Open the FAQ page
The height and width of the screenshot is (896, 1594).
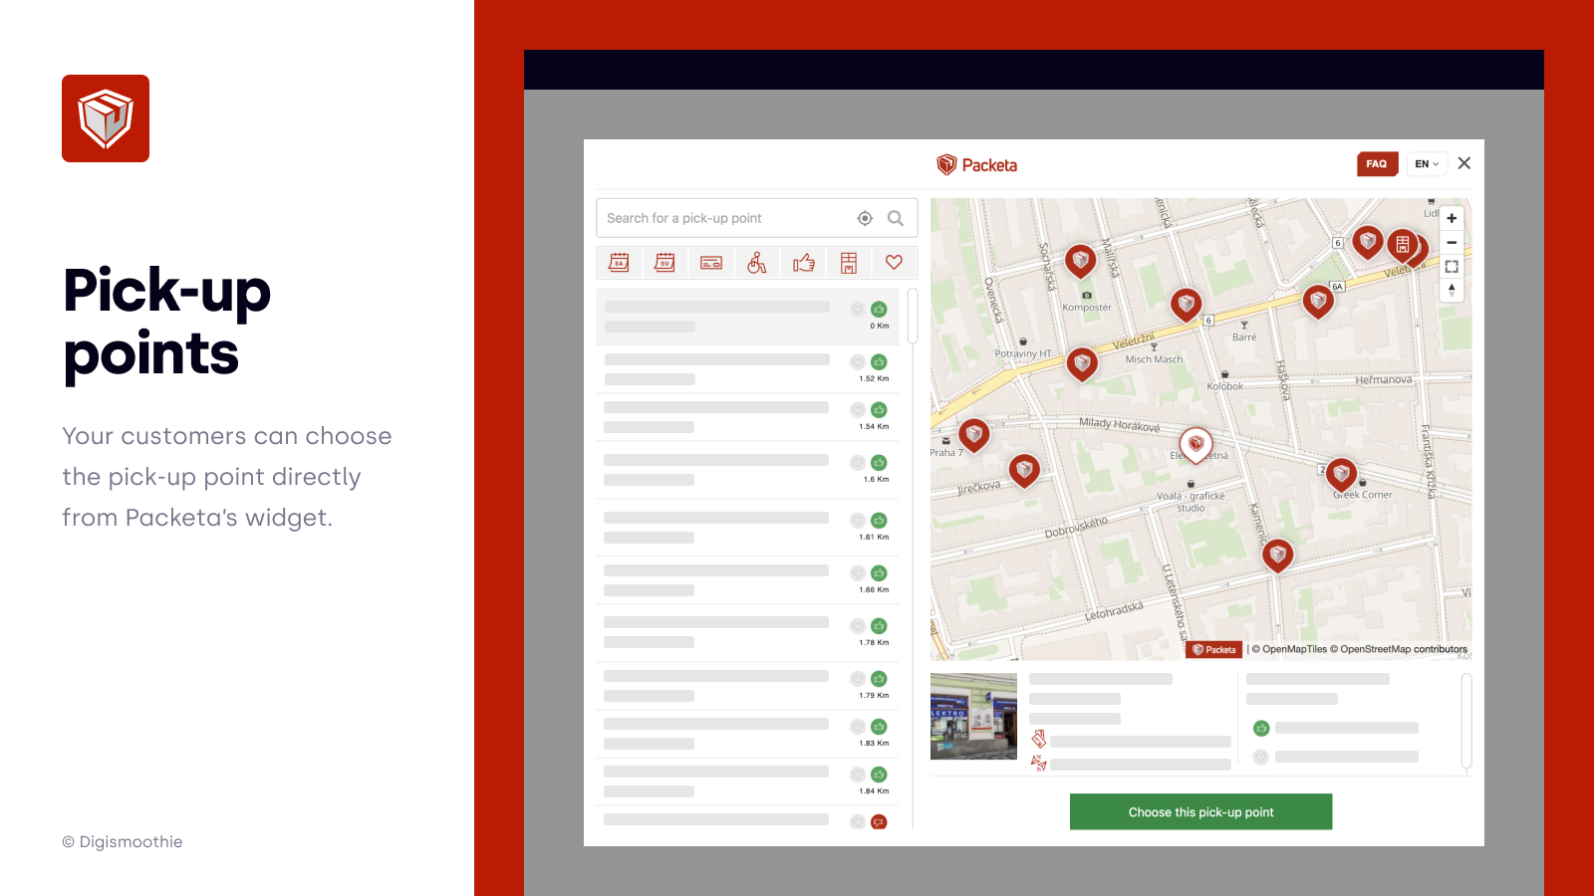(1377, 164)
